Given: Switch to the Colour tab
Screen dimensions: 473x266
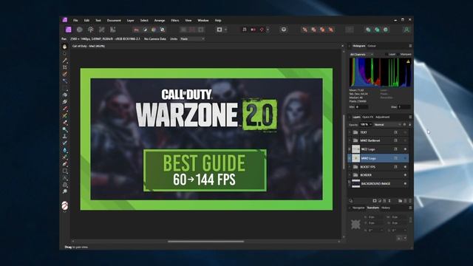Looking at the screenshot, I should click(x=372, y=46).
